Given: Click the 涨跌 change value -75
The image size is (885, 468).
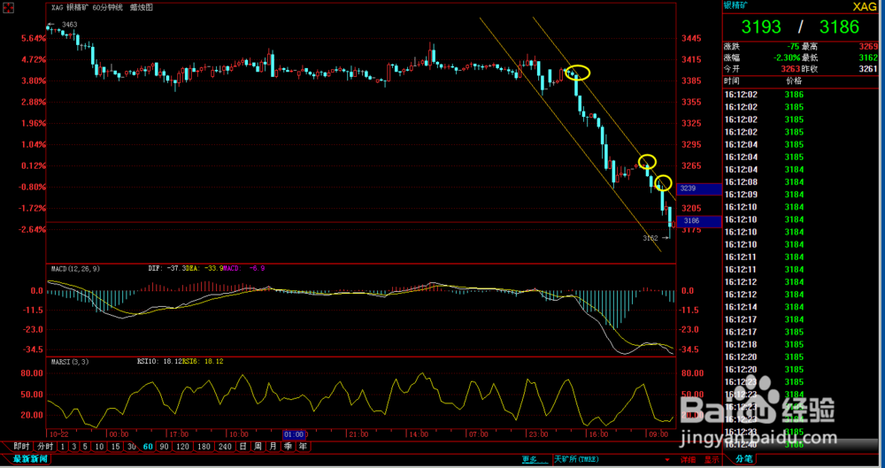Looking at the screenshot, I should point(791,47).
